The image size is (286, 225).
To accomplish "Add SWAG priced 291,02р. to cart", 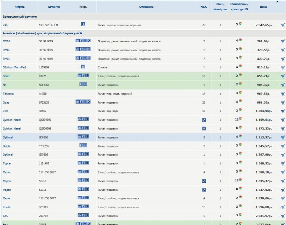I will (x=283, y=42).
